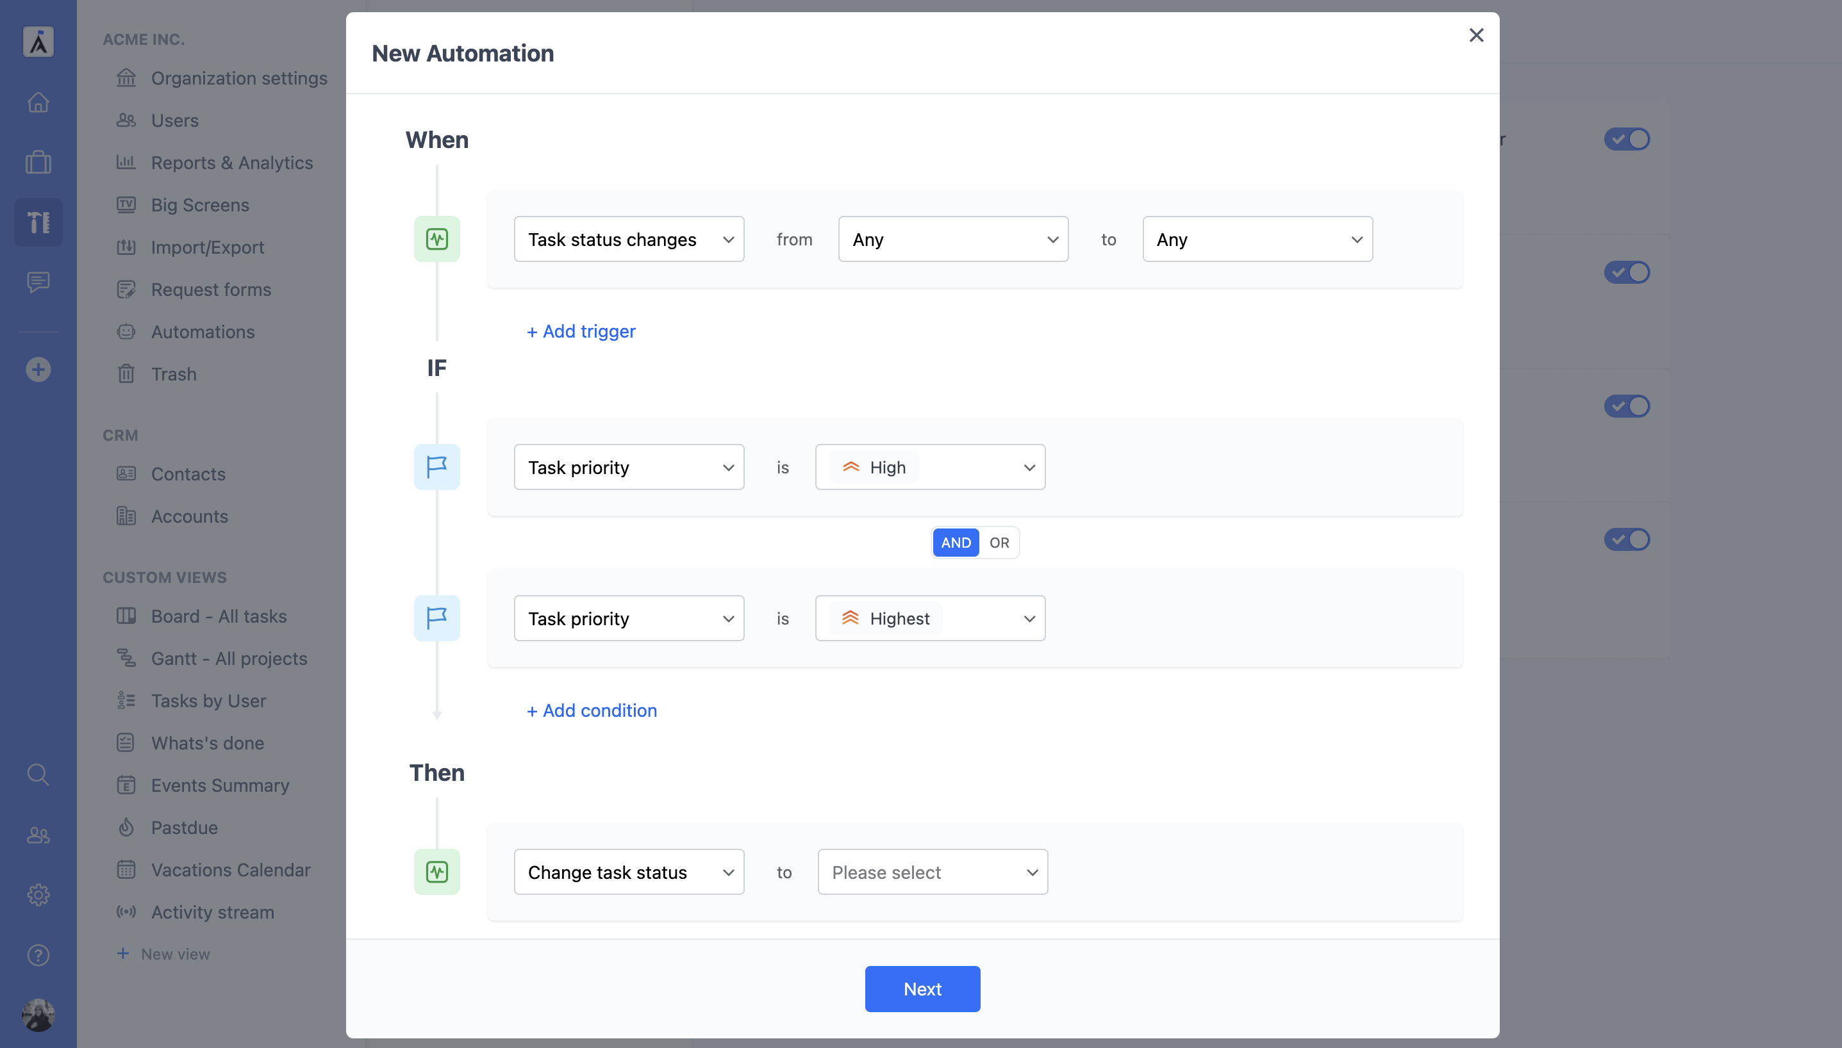Click the app logo in the left rail
1842x1048 pixels.
click(38, 42)
